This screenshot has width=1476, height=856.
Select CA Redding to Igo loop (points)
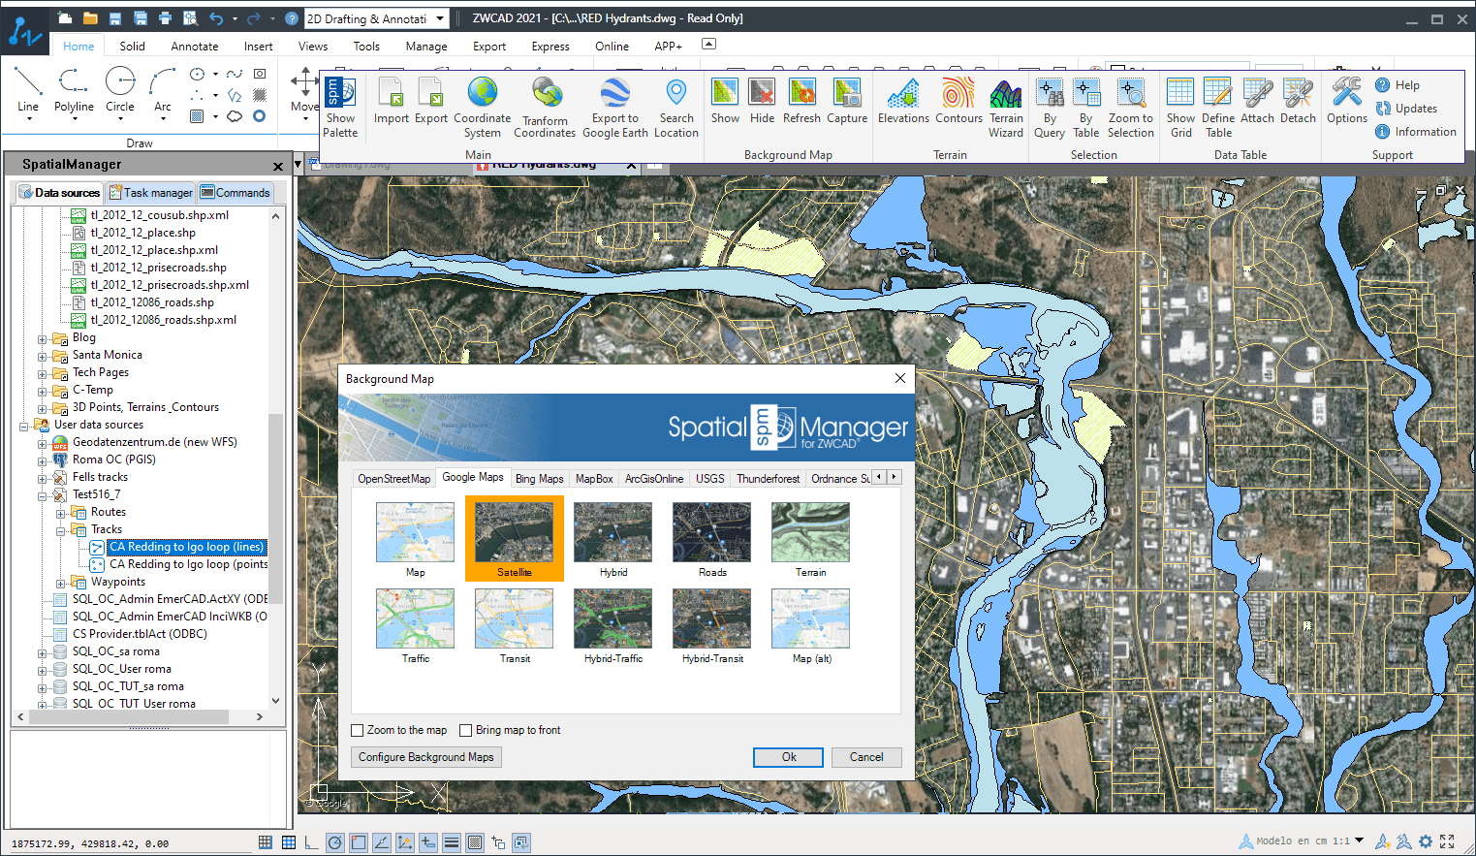(x=188, y=564)
